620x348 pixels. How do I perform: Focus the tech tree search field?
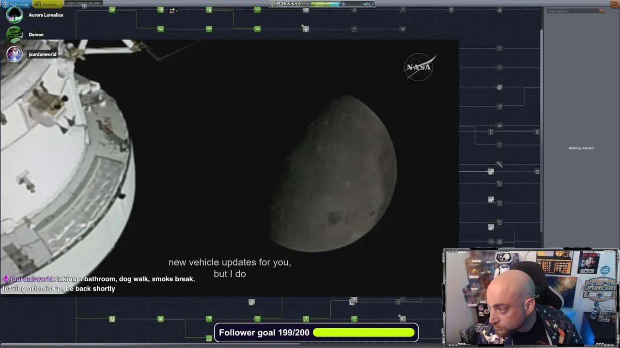click(x=572, y=11)
